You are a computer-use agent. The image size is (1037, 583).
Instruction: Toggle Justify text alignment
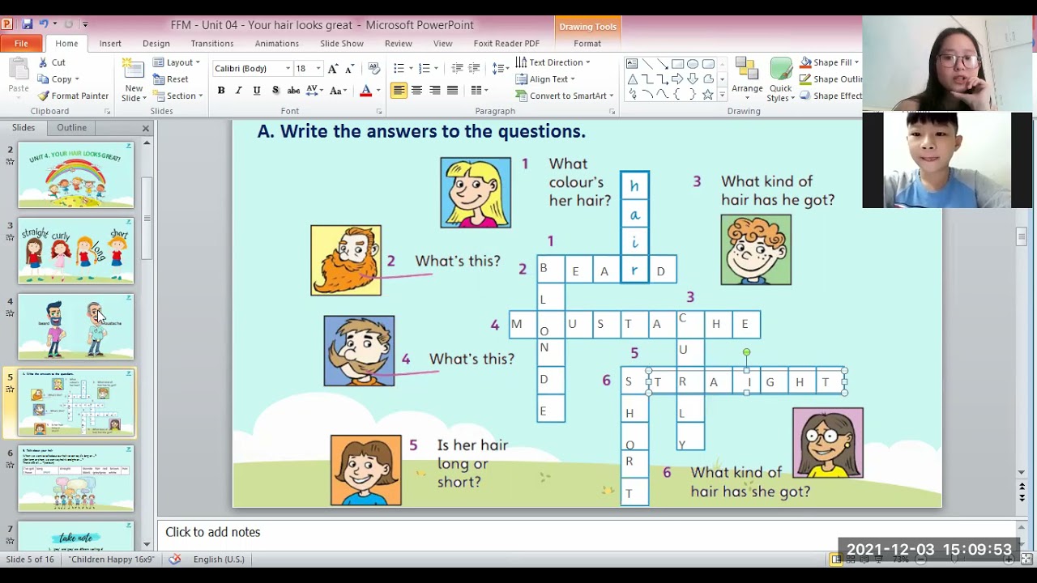coord(453,90)
